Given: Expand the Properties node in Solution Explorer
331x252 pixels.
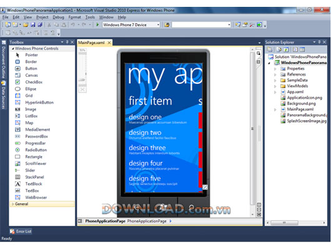Looking at the screenshot, I should pyautogui.click(x=275, y=69).
